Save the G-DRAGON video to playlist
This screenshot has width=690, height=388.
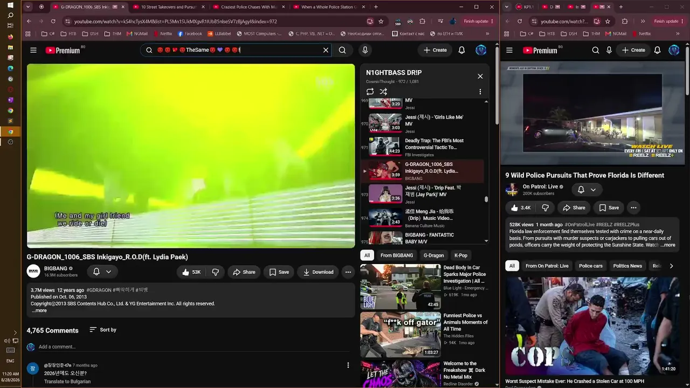[279, 272]
